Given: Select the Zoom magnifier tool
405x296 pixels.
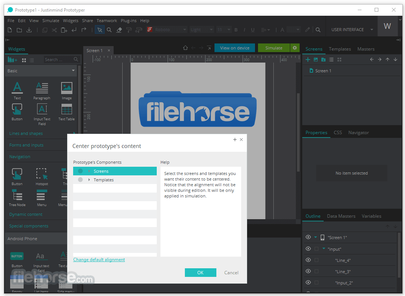Looking at the screenshot, I should (109, 30).
